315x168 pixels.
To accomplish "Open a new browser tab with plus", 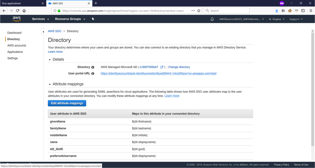I will tap(96, 3).
